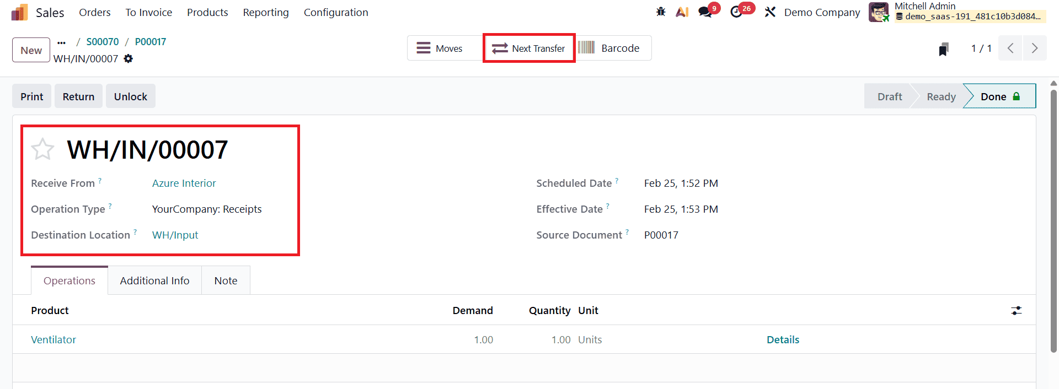
Task: Click the New button
Action: pyautogui.click(x=31, y=50)
